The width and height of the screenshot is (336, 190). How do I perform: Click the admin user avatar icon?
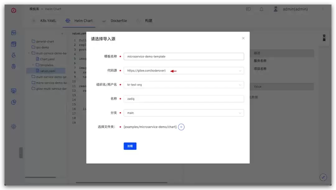click(276, 9)
